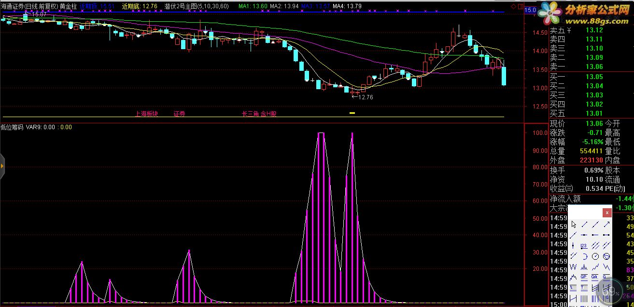Pick the triple parallel lines tool
This screenshot has height=307, width=634.
pos(595,245)
